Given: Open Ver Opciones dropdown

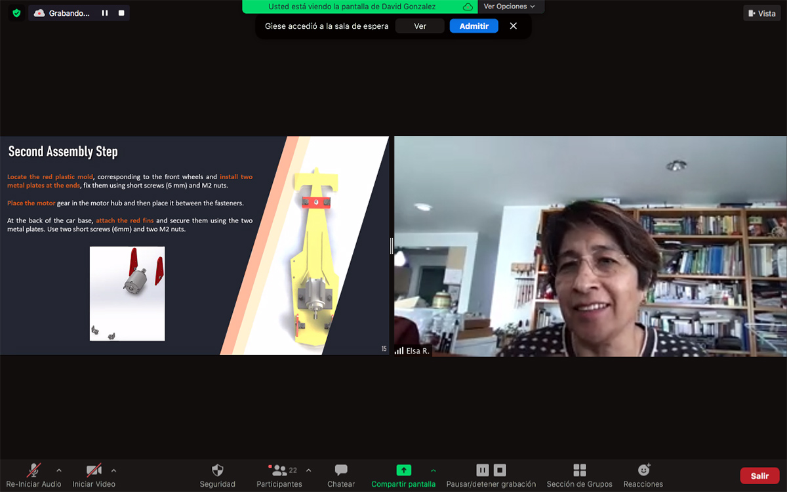Looking at the screenshot, I should coord(510,7).
